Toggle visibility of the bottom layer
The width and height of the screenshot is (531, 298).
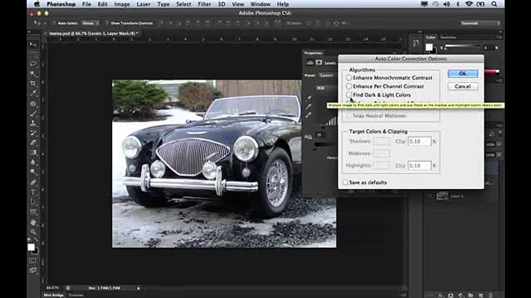point(429,196)
